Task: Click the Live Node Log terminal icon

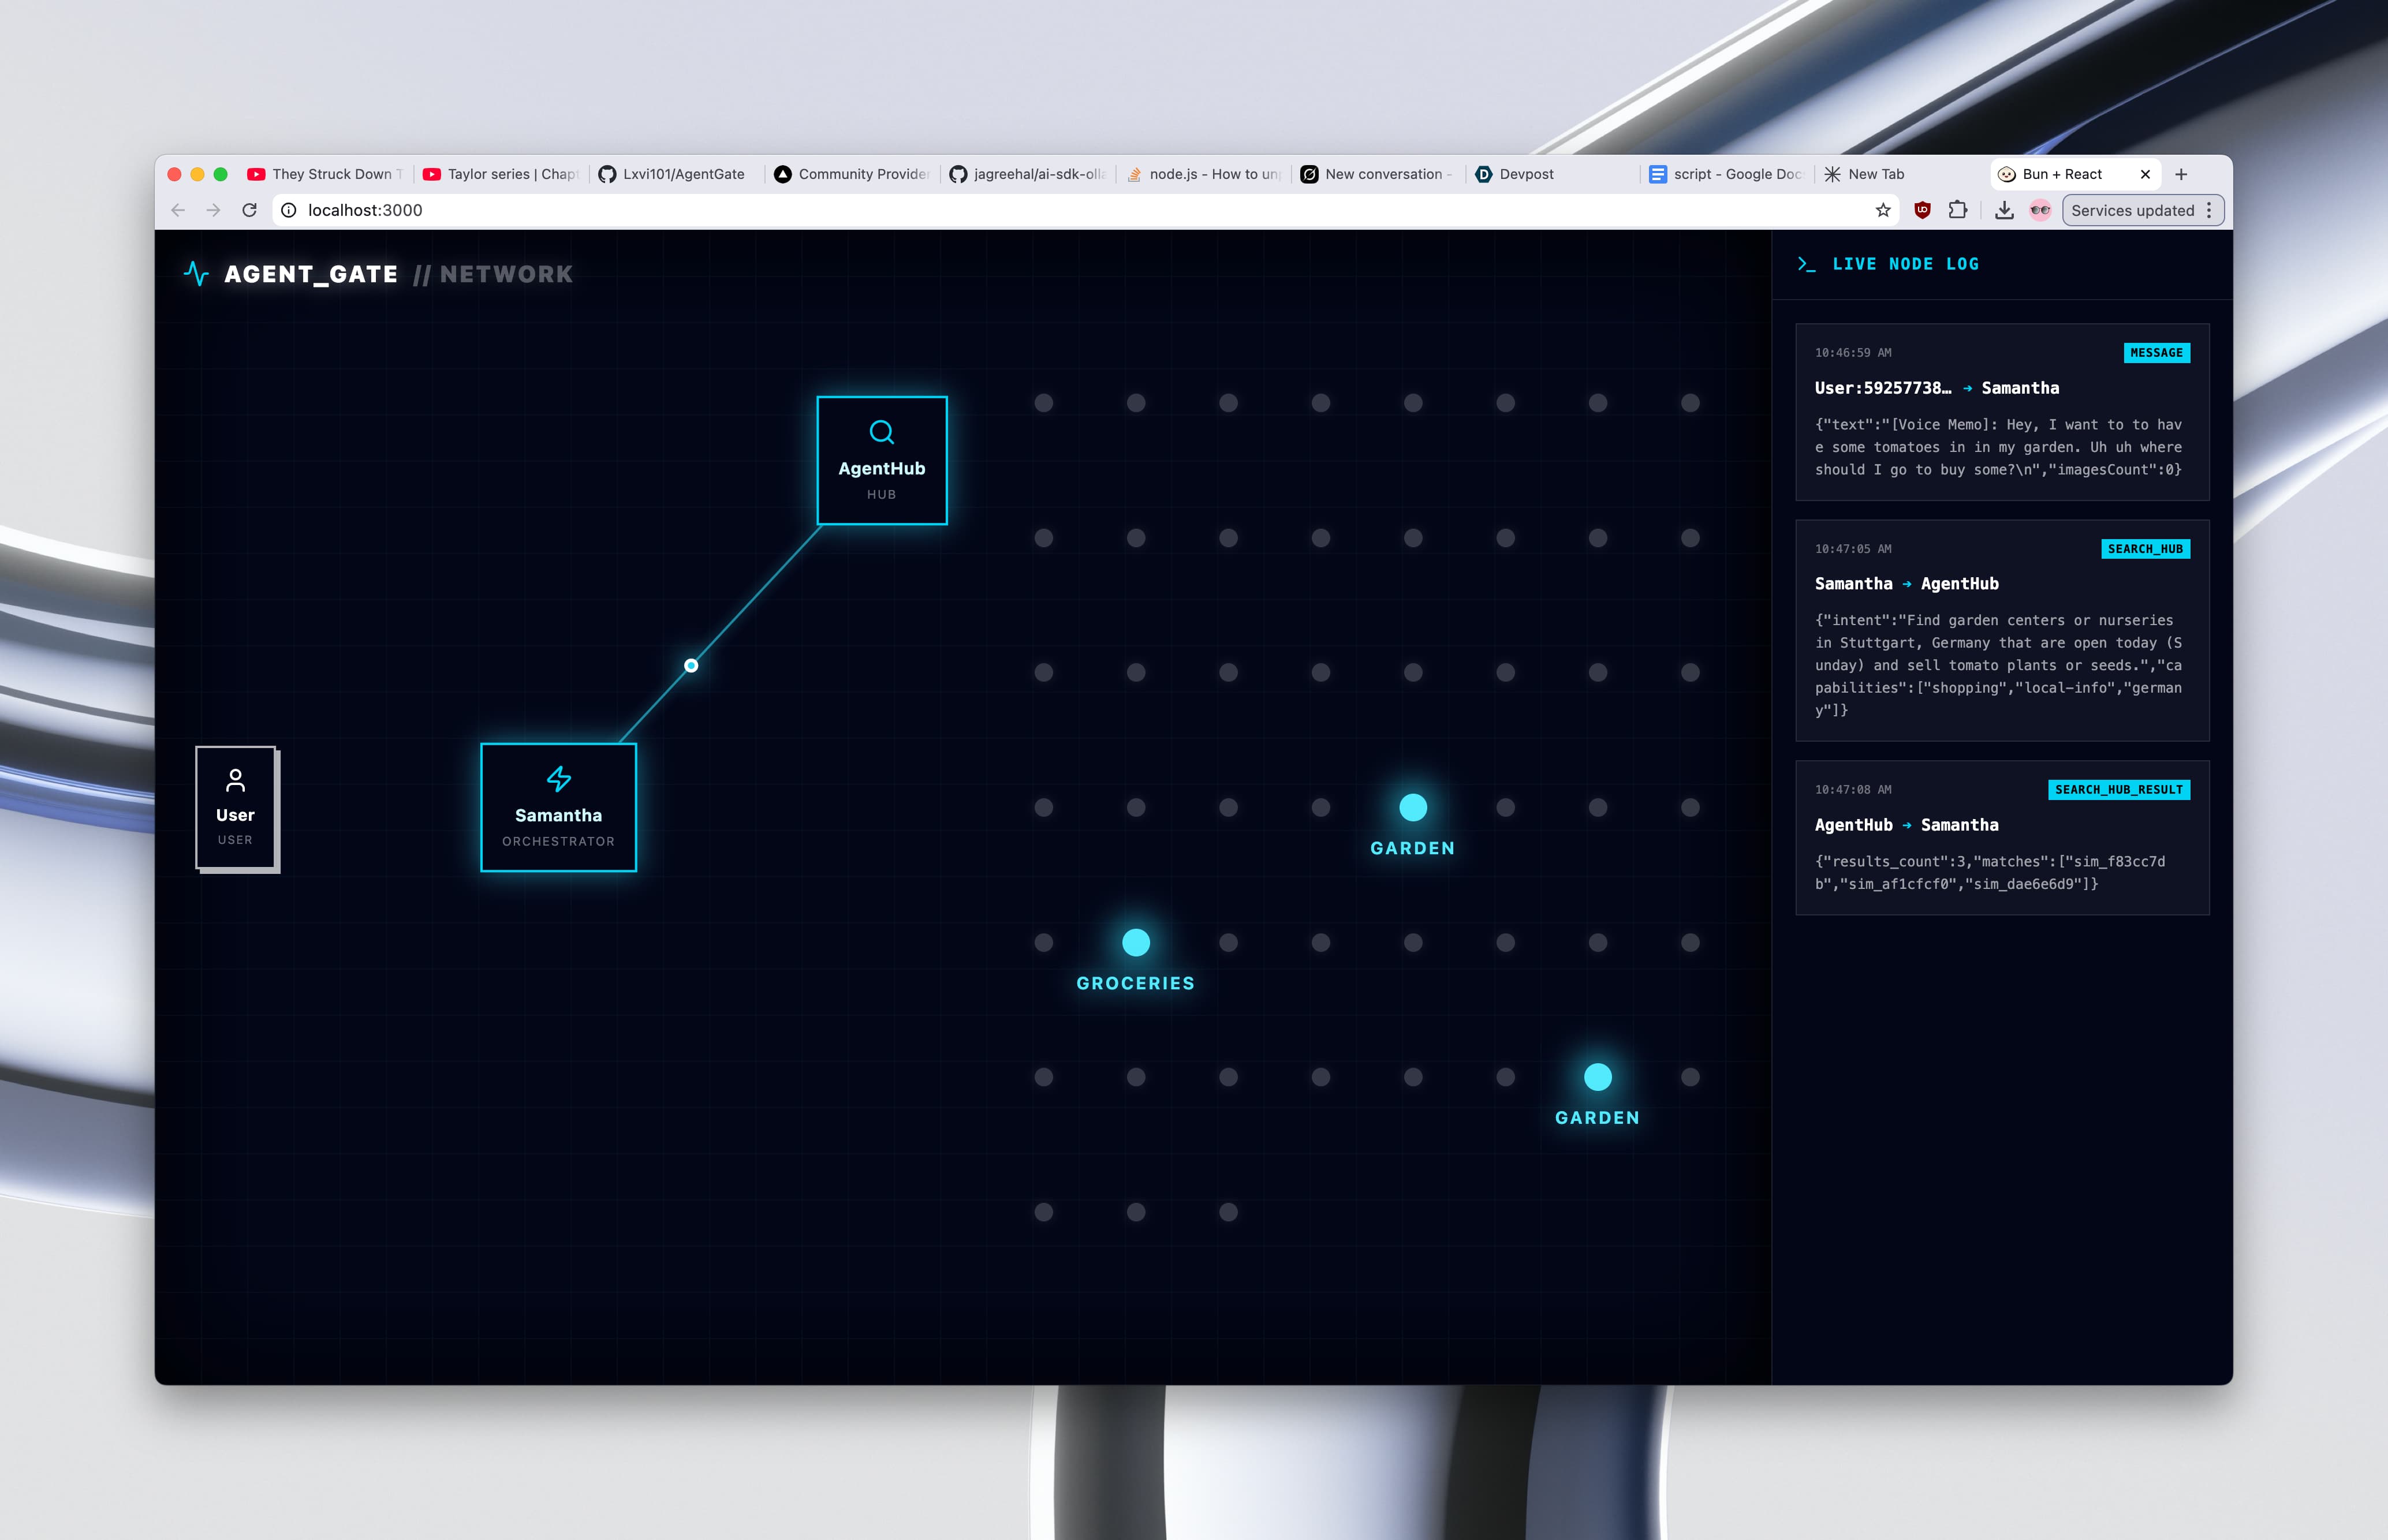Action: (1806, 264)
